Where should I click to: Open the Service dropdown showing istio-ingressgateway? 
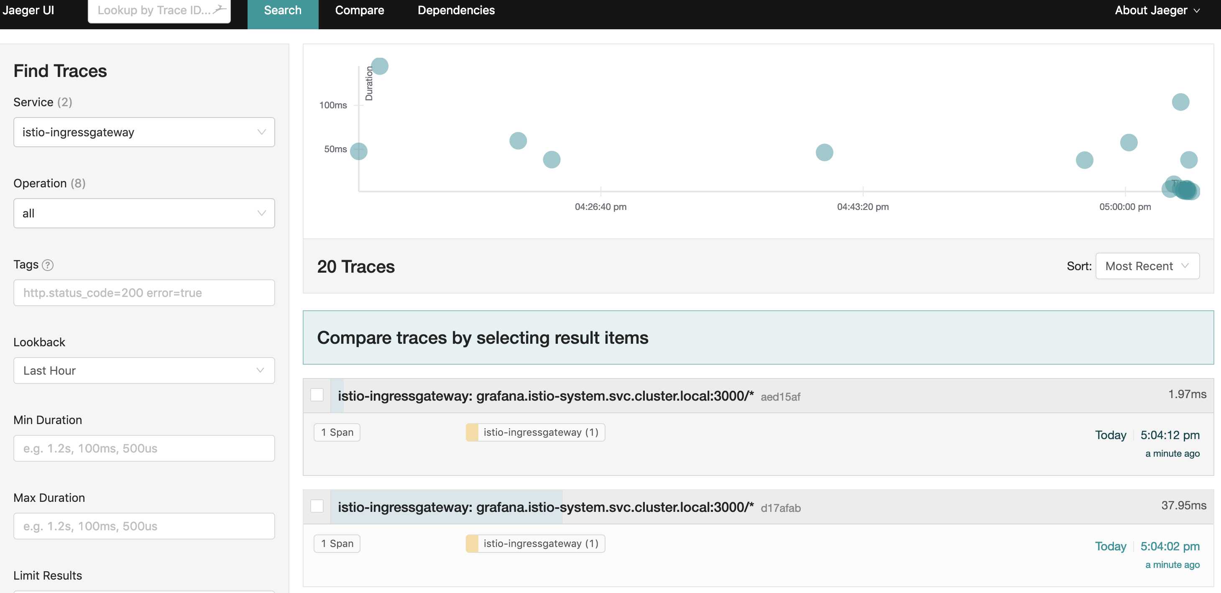pos(144,132)
